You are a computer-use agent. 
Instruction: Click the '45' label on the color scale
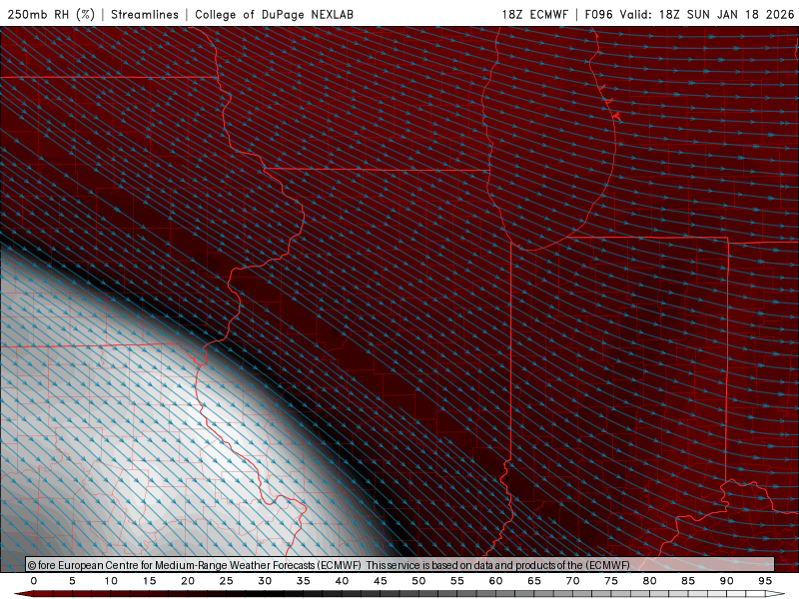click(381, 581)
